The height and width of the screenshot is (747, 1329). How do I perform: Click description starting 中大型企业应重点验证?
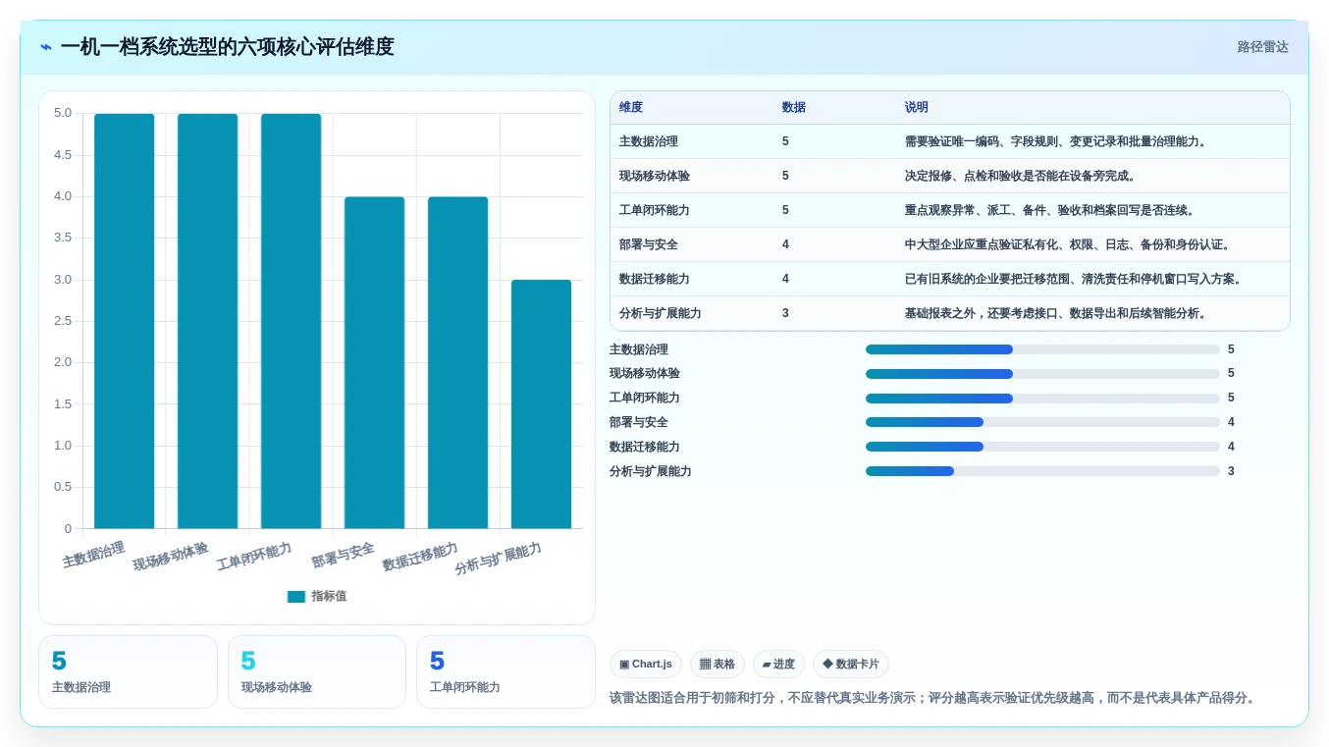point(1070,244)
